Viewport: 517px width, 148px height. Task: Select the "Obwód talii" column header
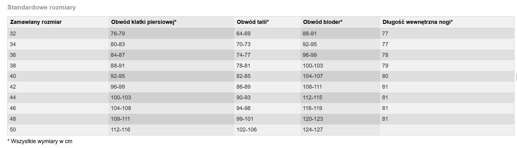[x=253, y=22]
